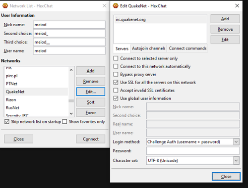Screen dimensions: 248x188
Task: Enable Connect to selected server only
Action: [x=116, y=58]
